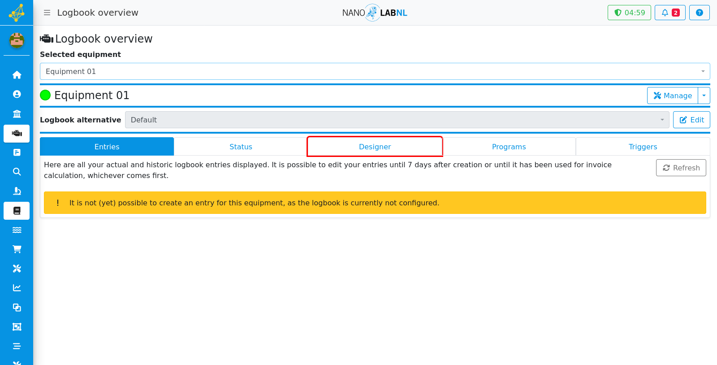Click the app logo in the sidebar
The image size is (717, 365).
coord(17,13)
